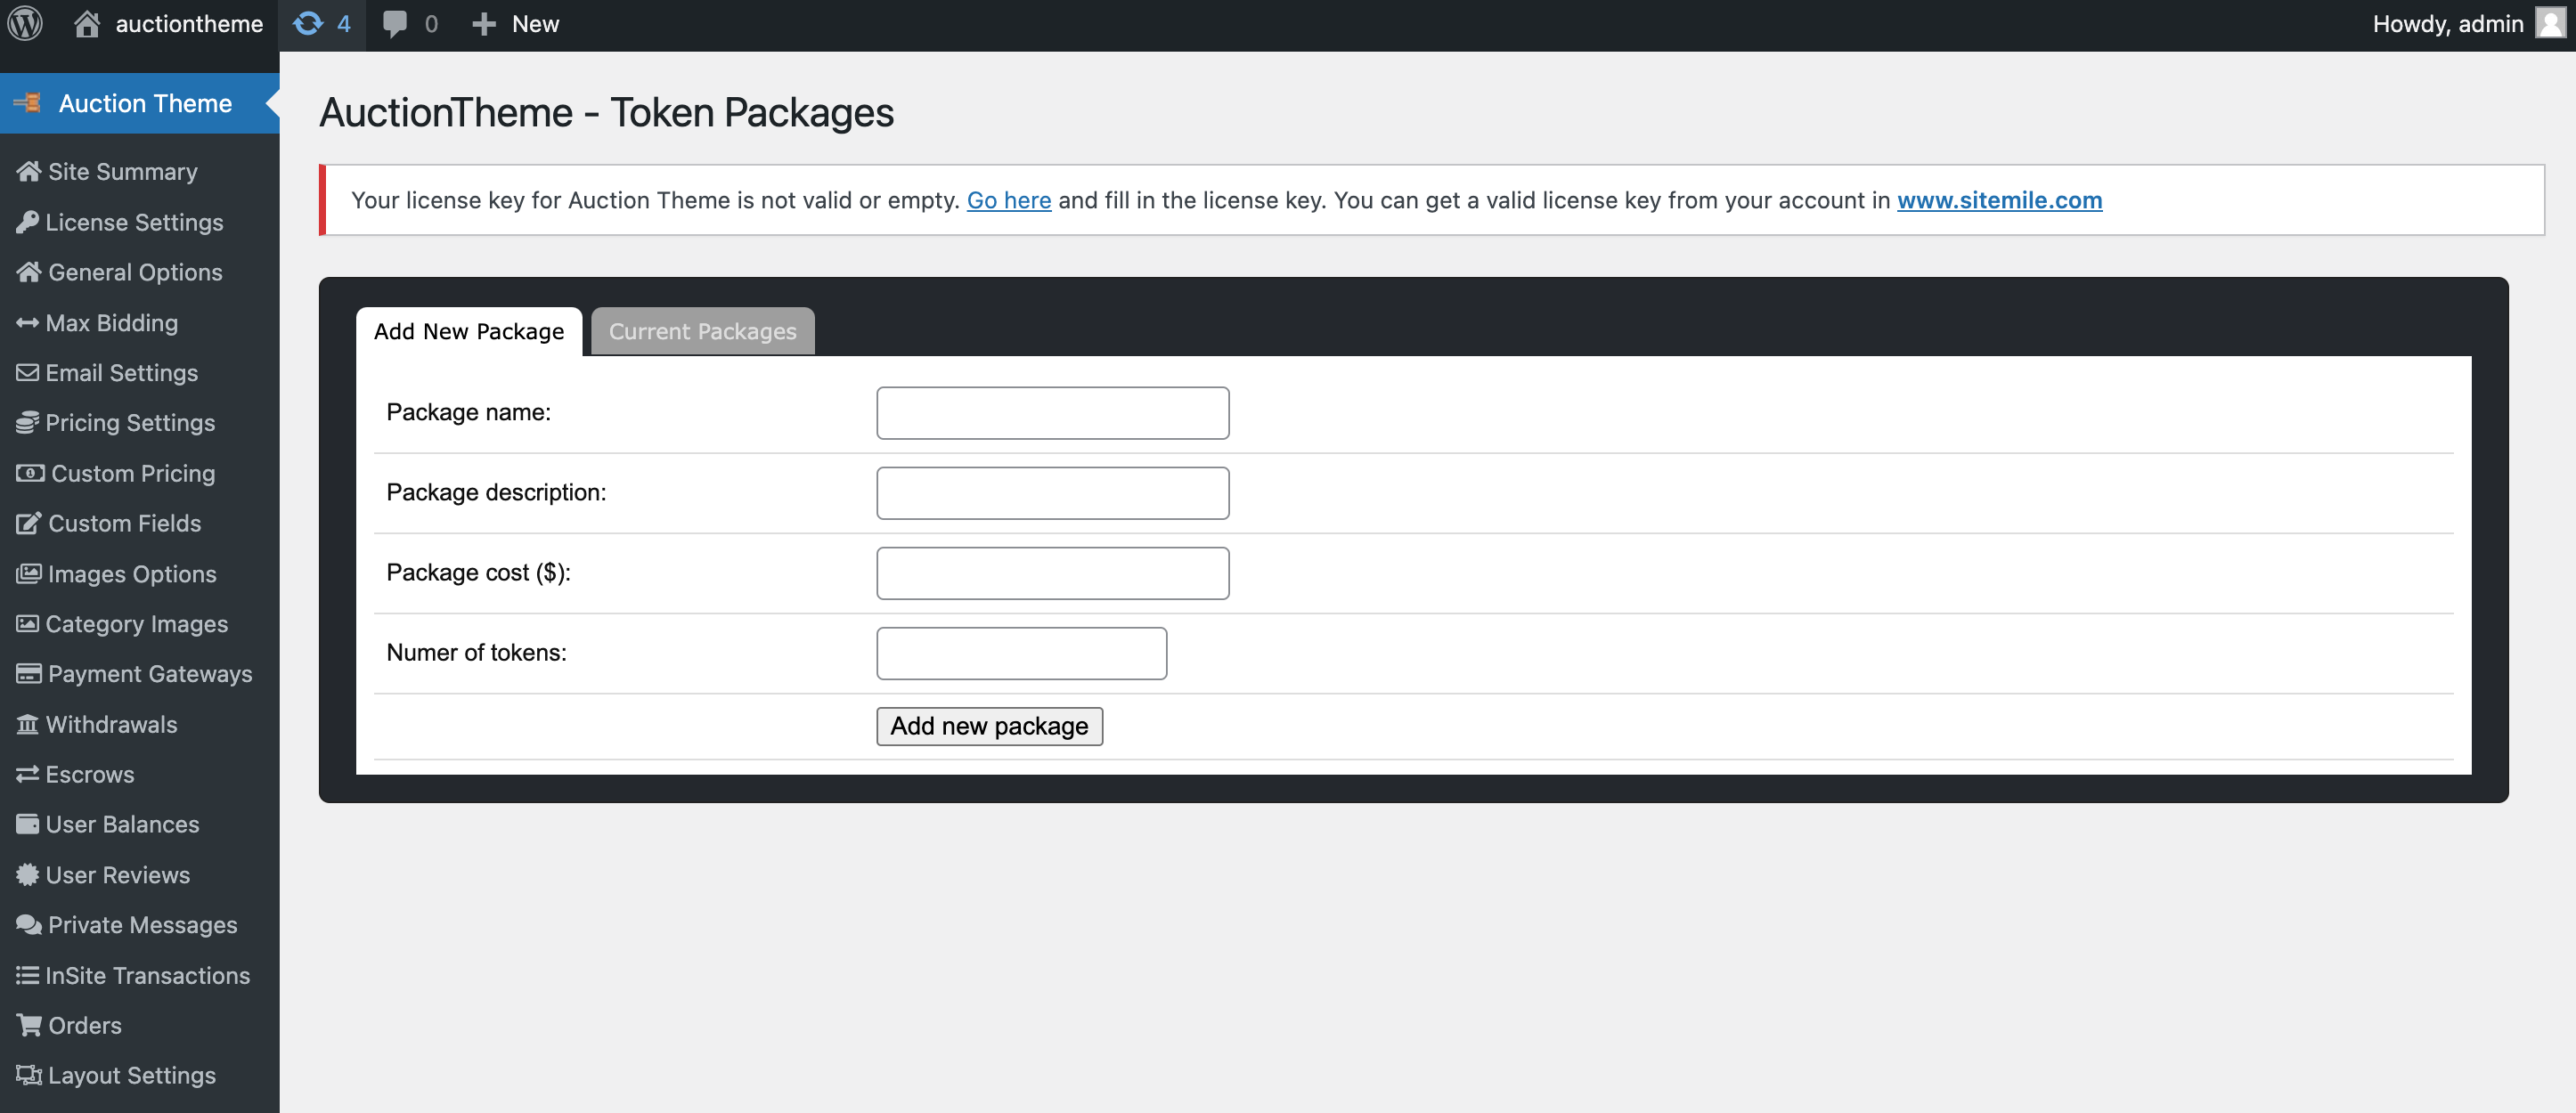Open InSite Transactions menu item

pos(148,975)
